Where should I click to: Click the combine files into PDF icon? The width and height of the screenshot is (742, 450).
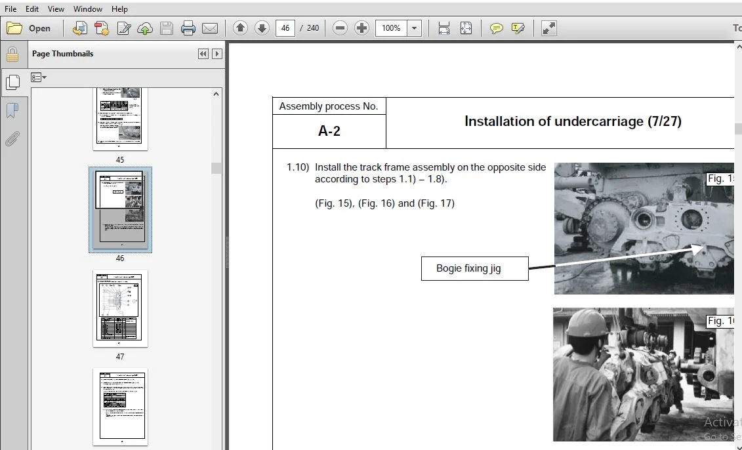click(102, 28)
